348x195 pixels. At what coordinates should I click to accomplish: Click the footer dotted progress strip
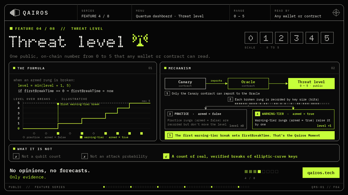click(176, 187)
